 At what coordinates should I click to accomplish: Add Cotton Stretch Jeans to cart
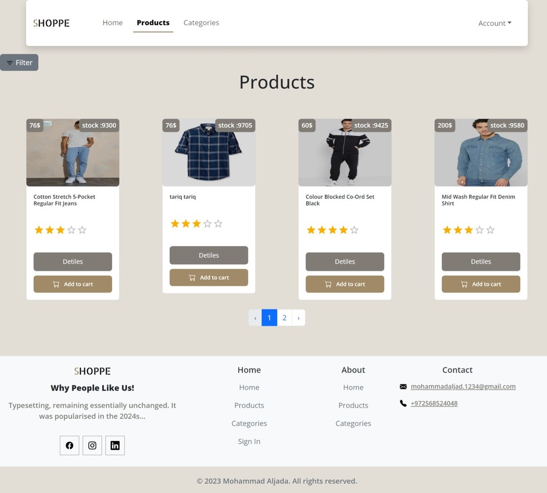click(73, 284)
